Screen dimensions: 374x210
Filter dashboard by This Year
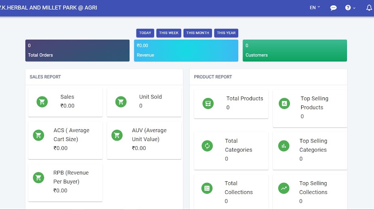(226, 33)
